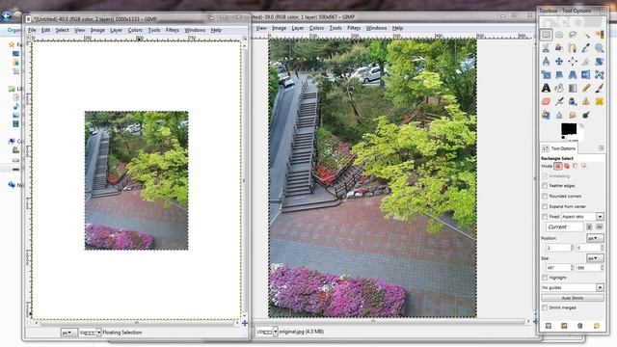617x347 pixels.
Task: Select the Pencil tool
Action: (x=586, y=88)
